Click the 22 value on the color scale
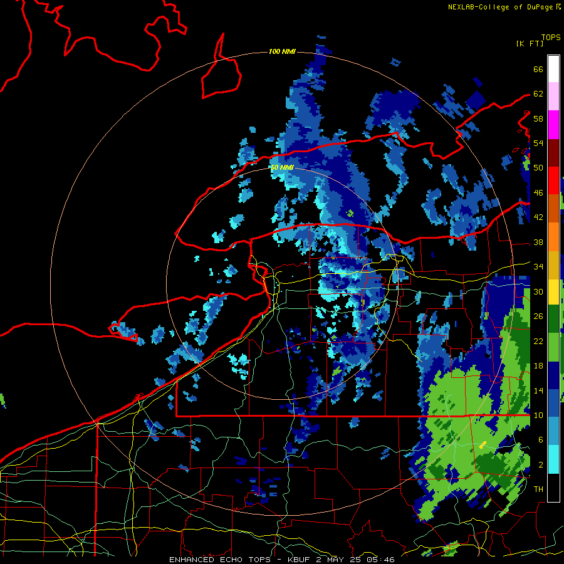 [538, 341]
